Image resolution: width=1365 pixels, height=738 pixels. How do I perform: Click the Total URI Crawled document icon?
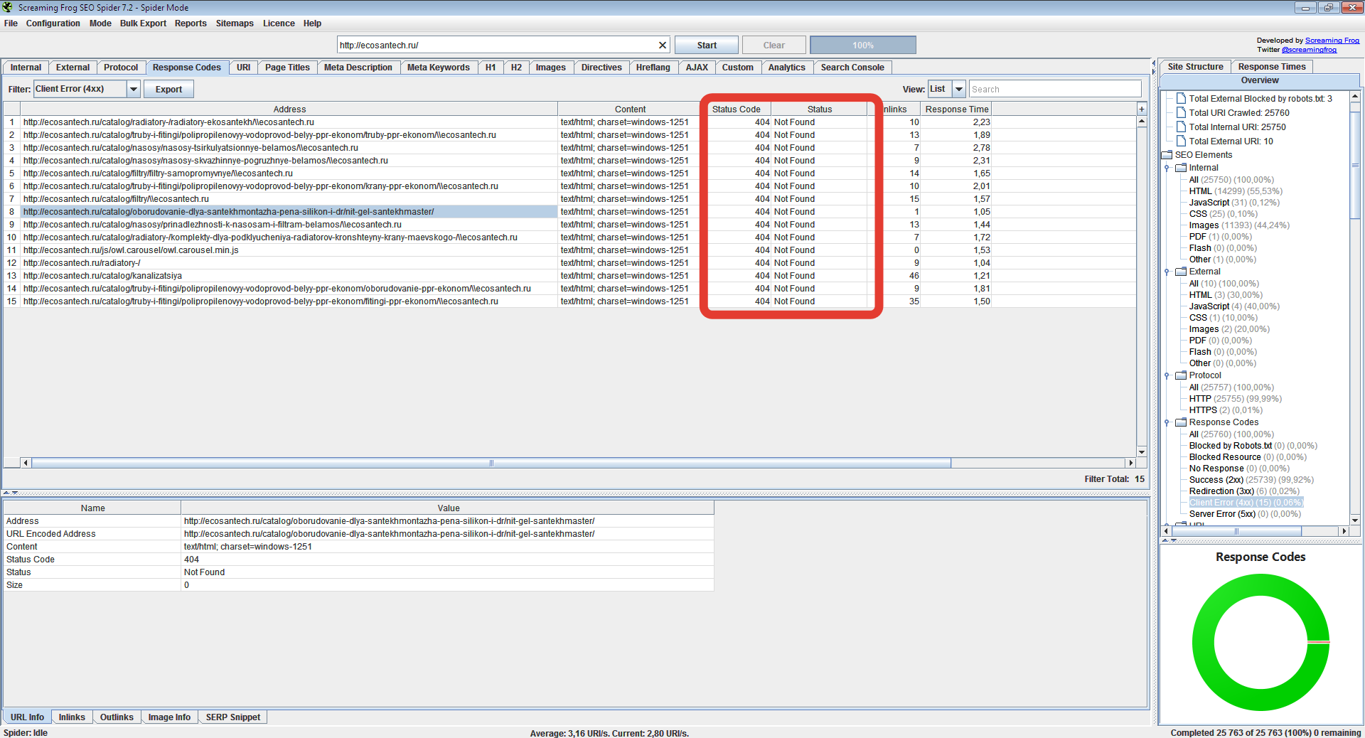[x=1181, y=112]
